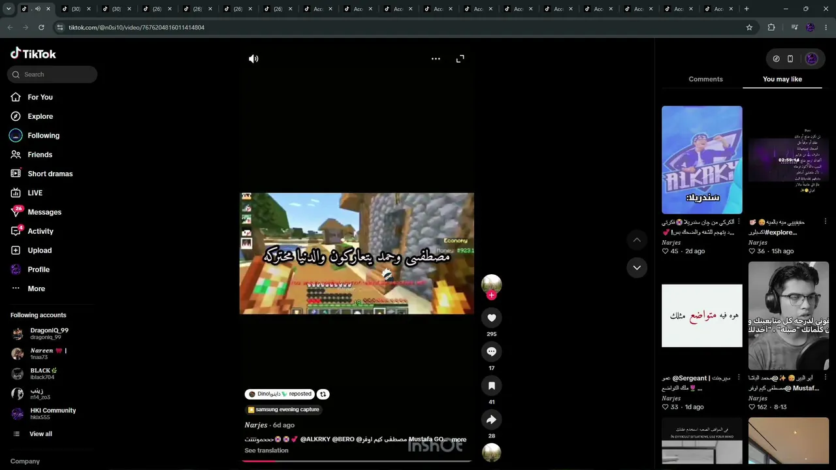Click See translation under the caption
Screen dimensions: 836x470
[x=266, y=450]
